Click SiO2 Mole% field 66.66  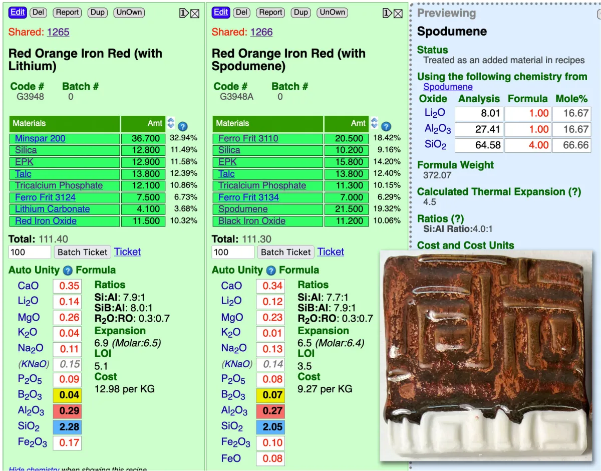pyautogui.click(x=571, y=146)
